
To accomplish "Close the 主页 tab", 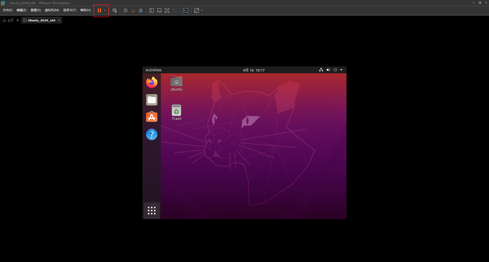I will click(x=18, y=20).
